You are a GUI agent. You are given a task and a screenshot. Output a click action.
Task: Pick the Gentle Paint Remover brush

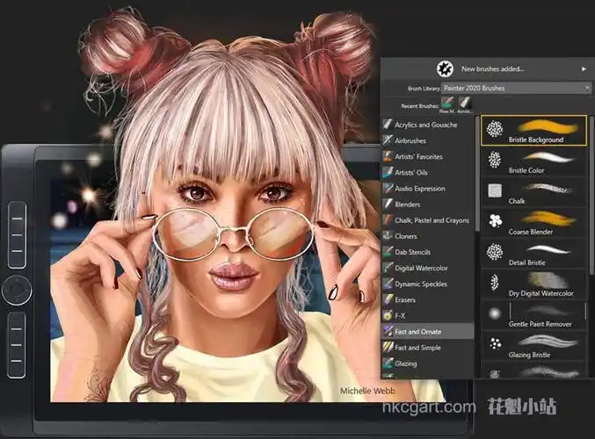pos(534,314)
